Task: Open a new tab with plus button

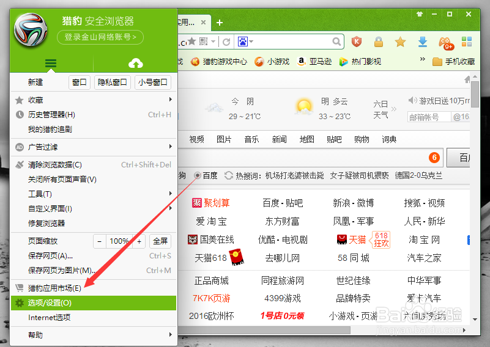Action: click(220, 23)
